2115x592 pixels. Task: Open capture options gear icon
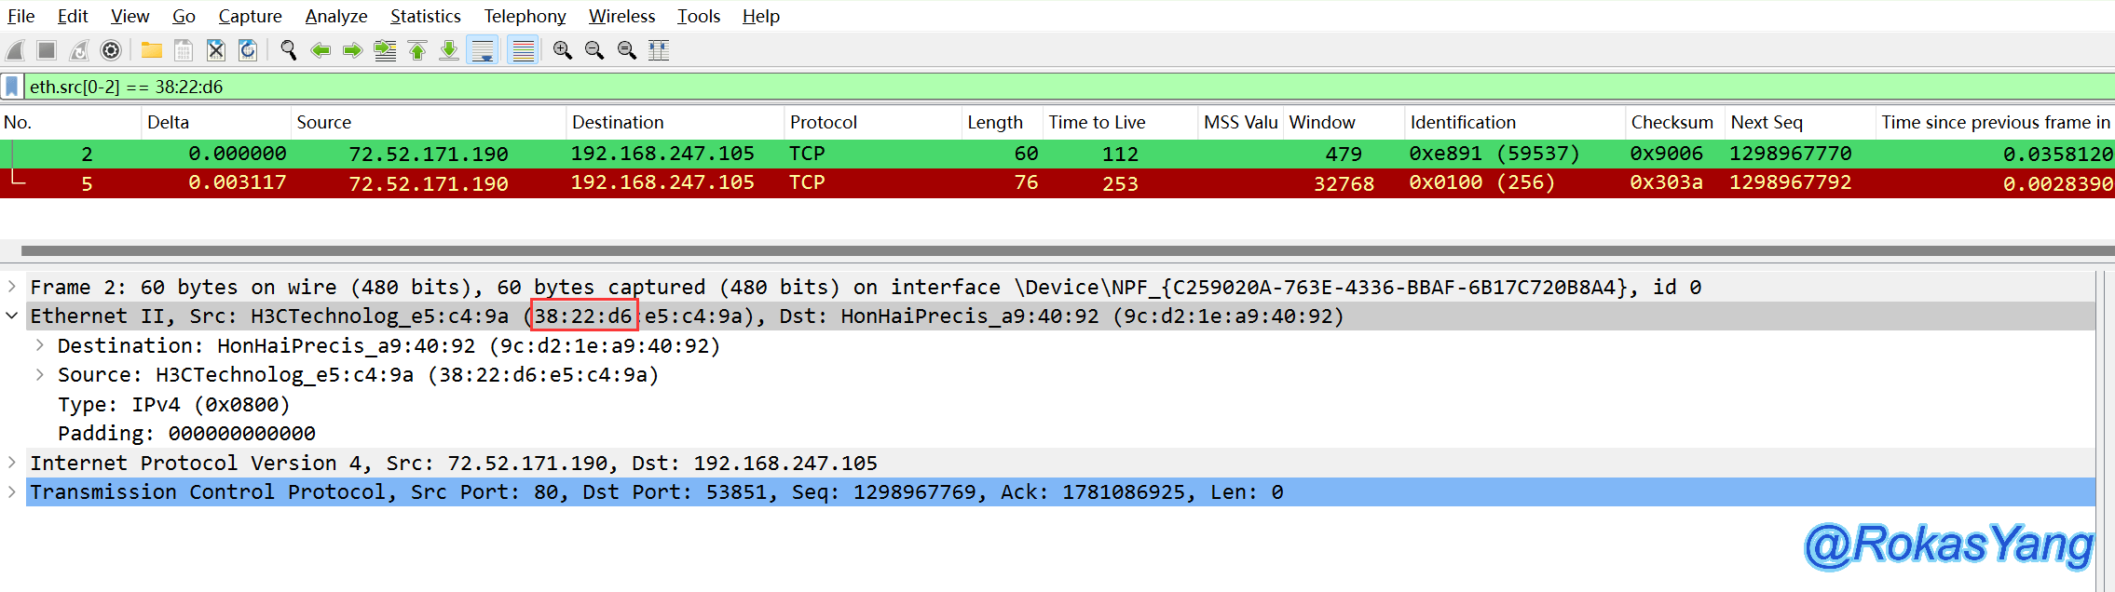tap(111, 50)
